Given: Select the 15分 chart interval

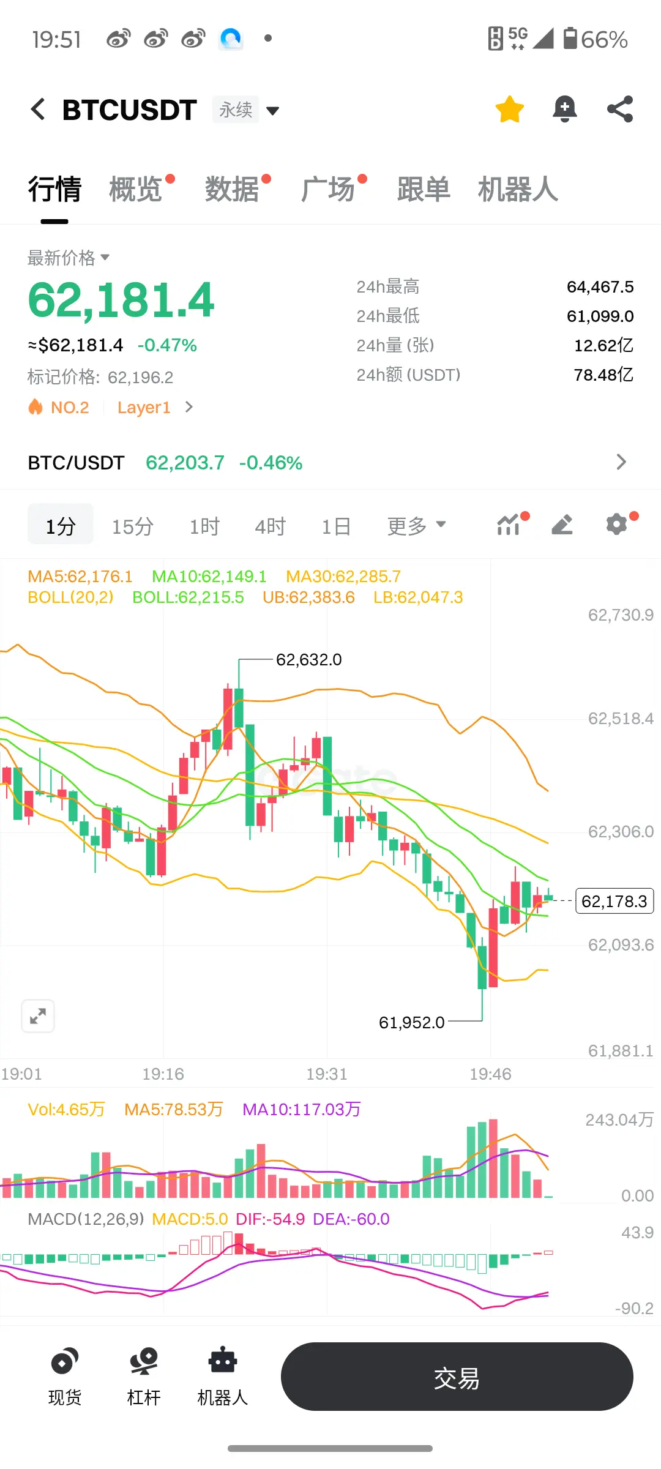Looking at the screenshot, I should pyautogui.click(x=133, y=526).
